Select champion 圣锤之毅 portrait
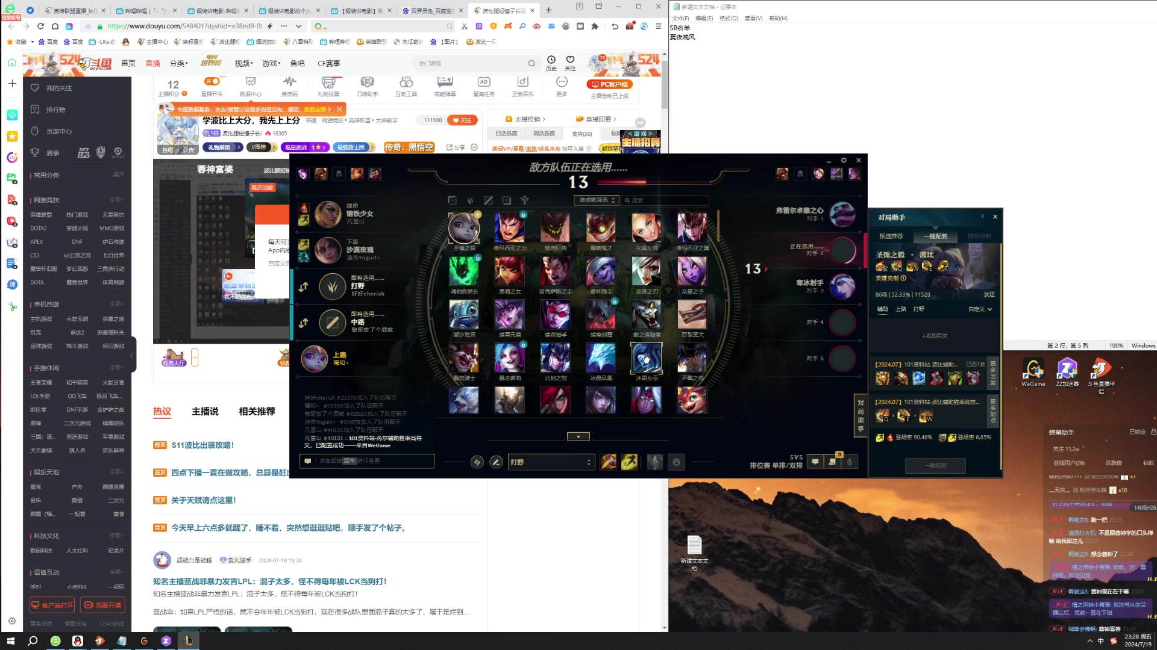Viewport: 1157px width, 650px height. (x=463, y=228)
